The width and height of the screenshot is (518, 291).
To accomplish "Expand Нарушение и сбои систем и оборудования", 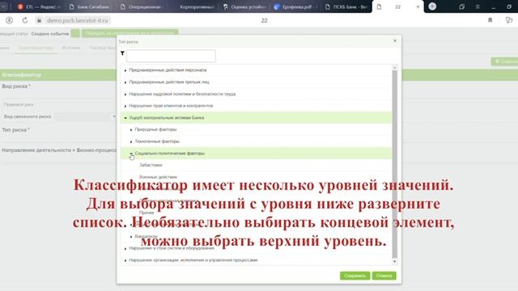I will (125, 248).
